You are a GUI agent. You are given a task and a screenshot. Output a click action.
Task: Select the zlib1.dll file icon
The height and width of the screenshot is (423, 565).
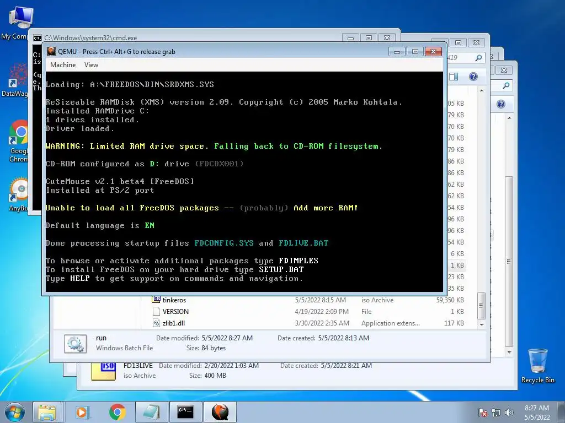(x=156, y=323)
